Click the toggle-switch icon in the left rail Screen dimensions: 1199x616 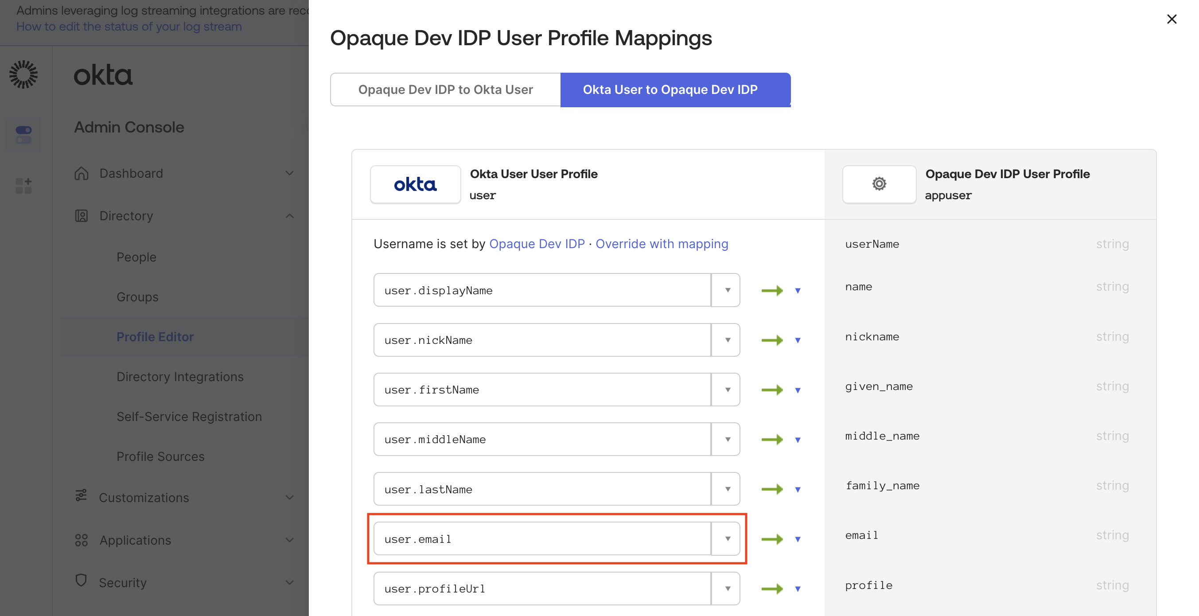pyautogui.click(x=23, y=135)
